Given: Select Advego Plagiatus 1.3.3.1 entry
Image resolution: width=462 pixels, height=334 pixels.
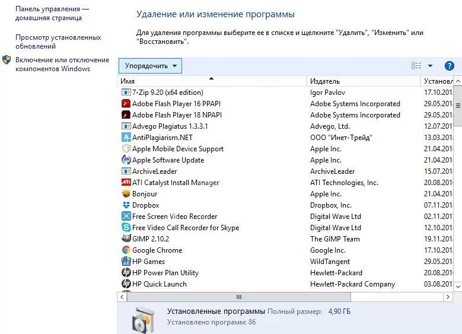Looking at the screenshot, I should click(170, 126).
